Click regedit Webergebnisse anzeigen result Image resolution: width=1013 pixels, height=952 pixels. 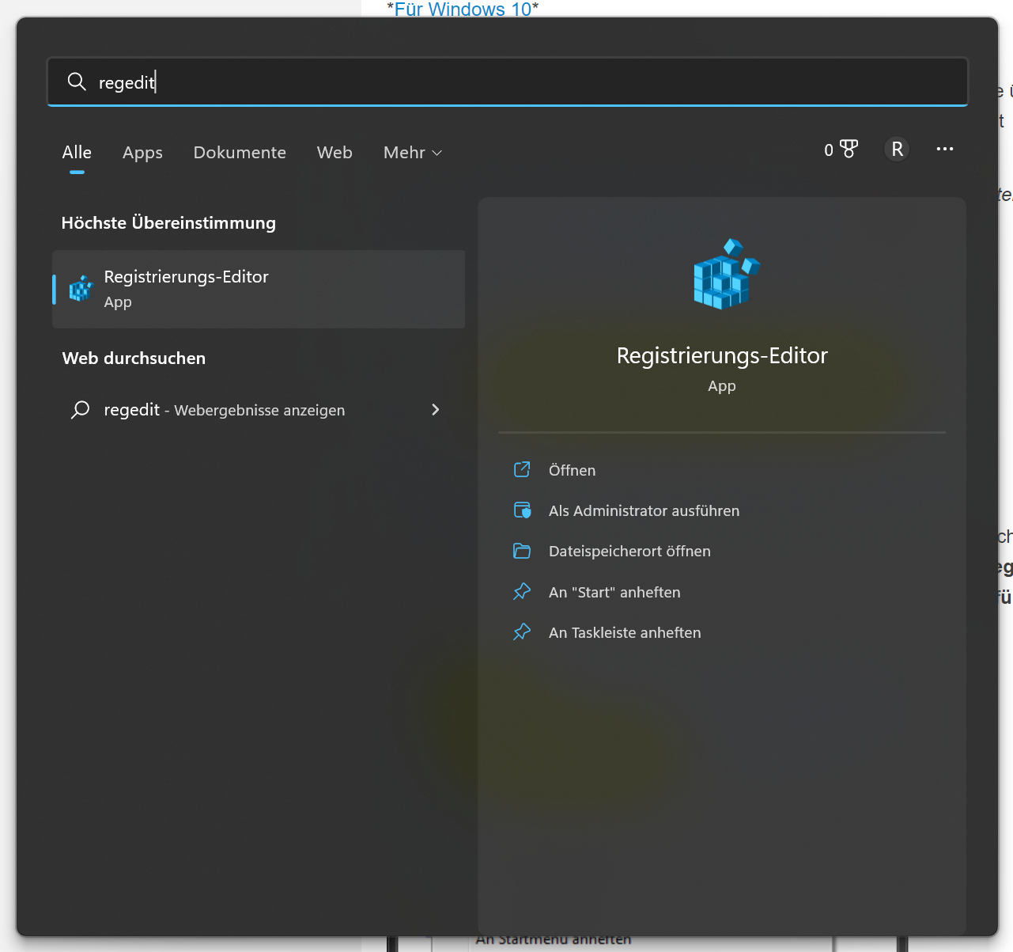(259, 410)
